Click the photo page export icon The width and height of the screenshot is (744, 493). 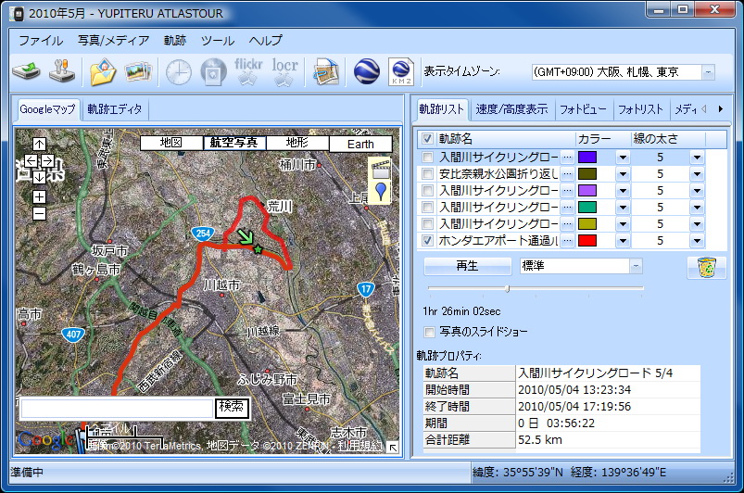pos(326,72)
